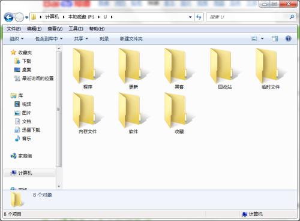300x221 pixels.
Task: Click the 音乐 library icon in sidebar
Action: point(17,138)
